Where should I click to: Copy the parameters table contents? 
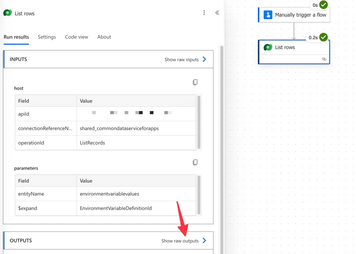click(x=195, y=162)
